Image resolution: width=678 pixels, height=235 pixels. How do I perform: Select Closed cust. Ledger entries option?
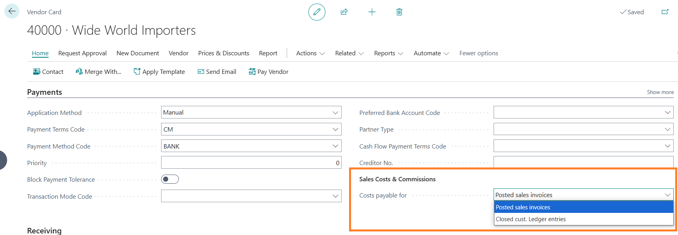pyautogui.click(x=584, y=219)
